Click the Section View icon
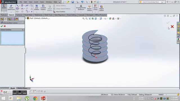Image resolution: width=180 pixels, height=101 pixels. pyautogui.click(x=93, y=19)
